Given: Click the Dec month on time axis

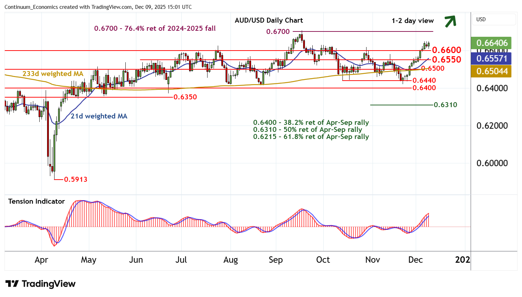Looking at the screenshot, I should click(415, 260).
